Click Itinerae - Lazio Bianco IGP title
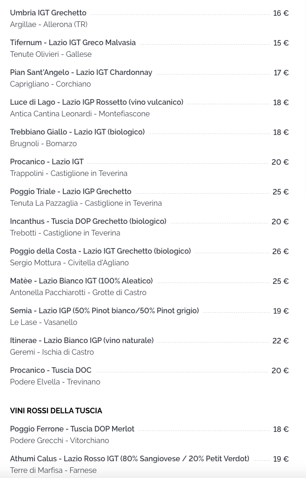Image resolution: width=306 pixels, height=478 pixels. coord(82,341)
